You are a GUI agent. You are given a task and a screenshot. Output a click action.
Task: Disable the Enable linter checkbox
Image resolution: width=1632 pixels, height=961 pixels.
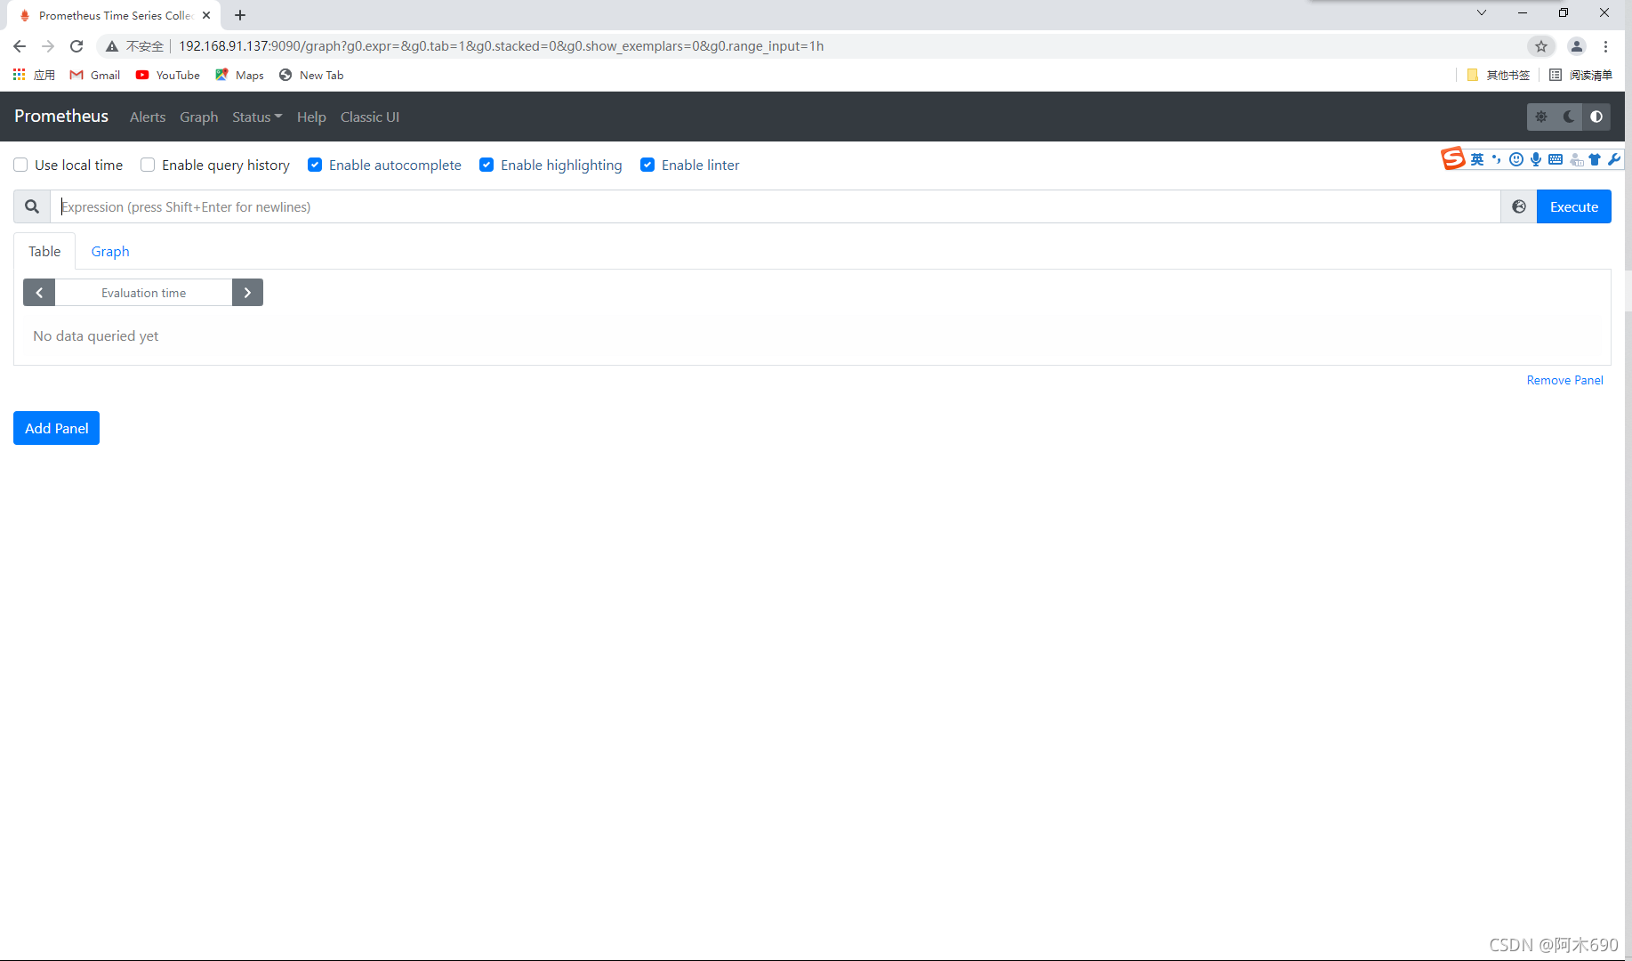pyautogui.click(x=647, y=165)
